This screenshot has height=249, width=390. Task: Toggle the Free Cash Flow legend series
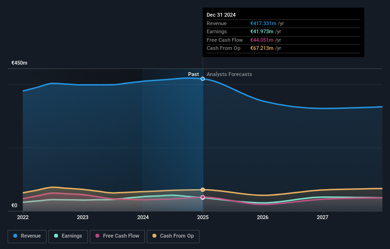click(x=117, y=236)
